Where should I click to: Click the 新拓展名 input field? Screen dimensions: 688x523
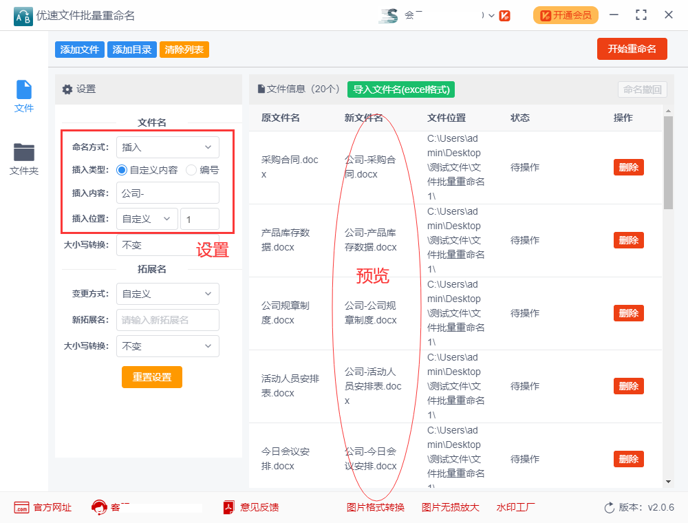[x=168, y=320]
